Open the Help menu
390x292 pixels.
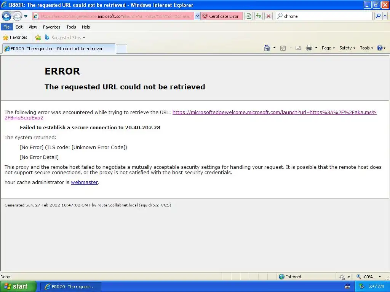tap(86, 27)
